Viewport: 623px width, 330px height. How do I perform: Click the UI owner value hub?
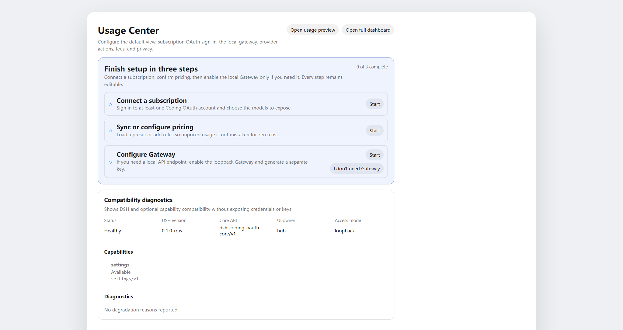point(281,231)
